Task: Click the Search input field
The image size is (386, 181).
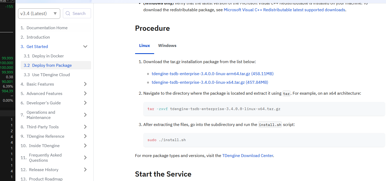Action: point(79,14)
